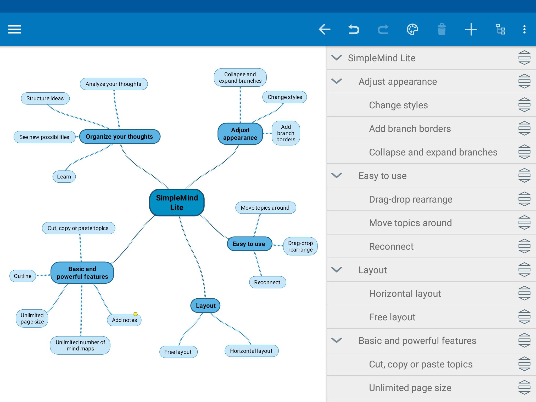536x402 pixels.
Task: Tap reorder handle for Free layout row
Action: point(524,317)
